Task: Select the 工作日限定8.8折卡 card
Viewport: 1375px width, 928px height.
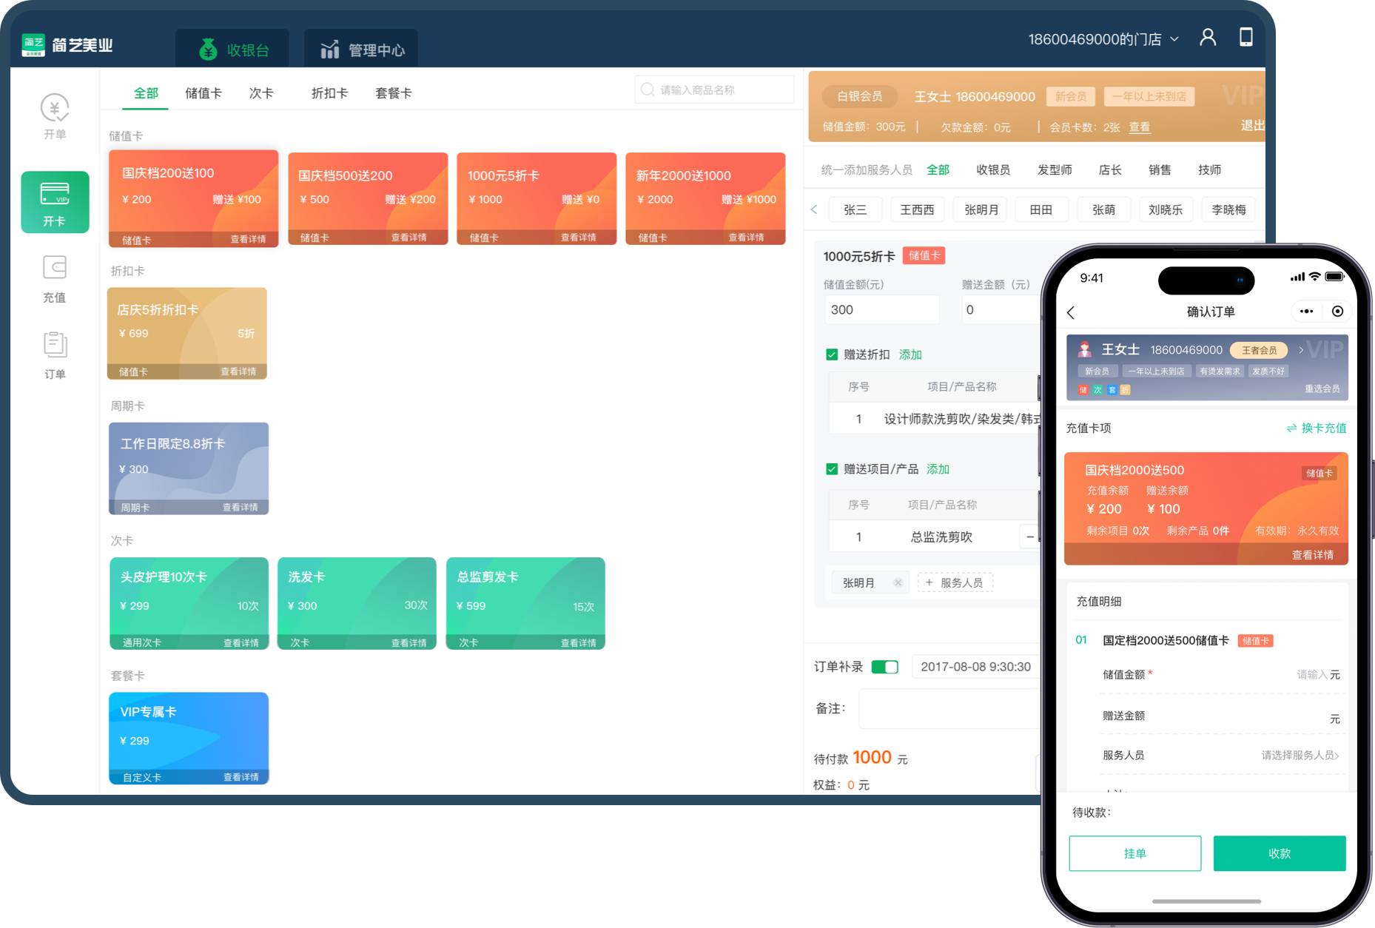Action: tap(189, 468)
